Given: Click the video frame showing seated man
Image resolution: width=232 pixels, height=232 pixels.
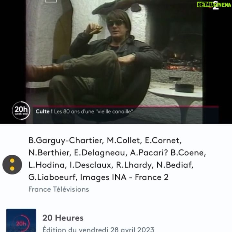Looking at the screenshot, I should tap(114, 62).
